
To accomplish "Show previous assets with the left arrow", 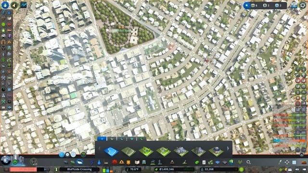I will coord(99,148).
